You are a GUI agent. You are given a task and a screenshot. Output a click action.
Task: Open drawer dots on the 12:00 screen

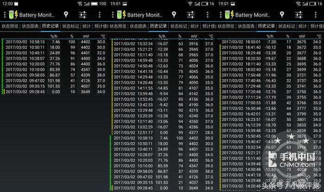[5, 15]
